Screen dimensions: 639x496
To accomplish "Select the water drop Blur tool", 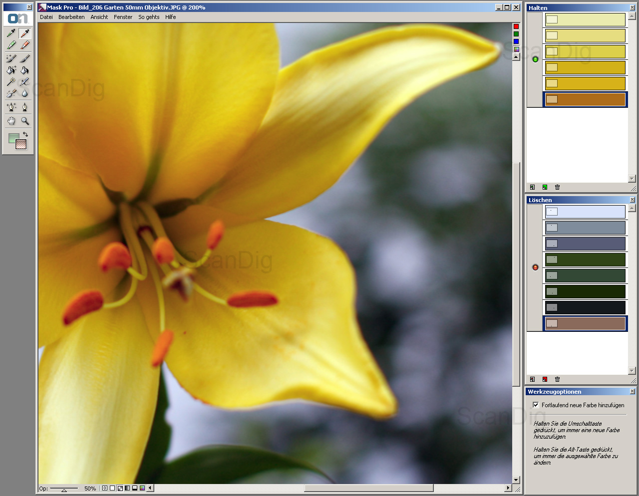I will 24,93.
